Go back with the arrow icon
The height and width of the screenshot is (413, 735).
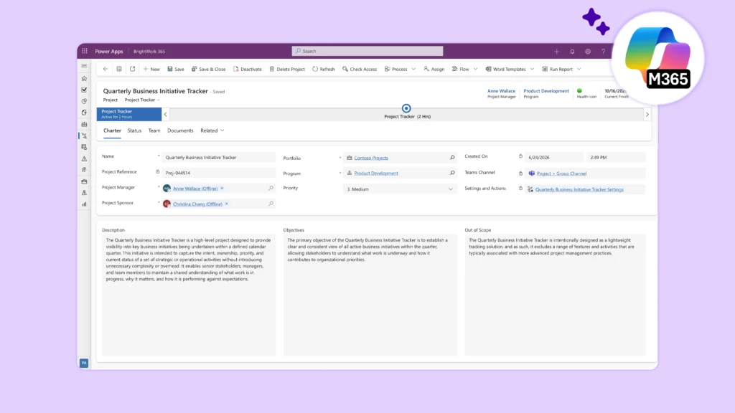pyautogui.click(x=106, y=69)
